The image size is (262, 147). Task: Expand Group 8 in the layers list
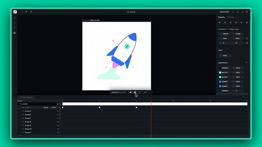pos(21,122)
